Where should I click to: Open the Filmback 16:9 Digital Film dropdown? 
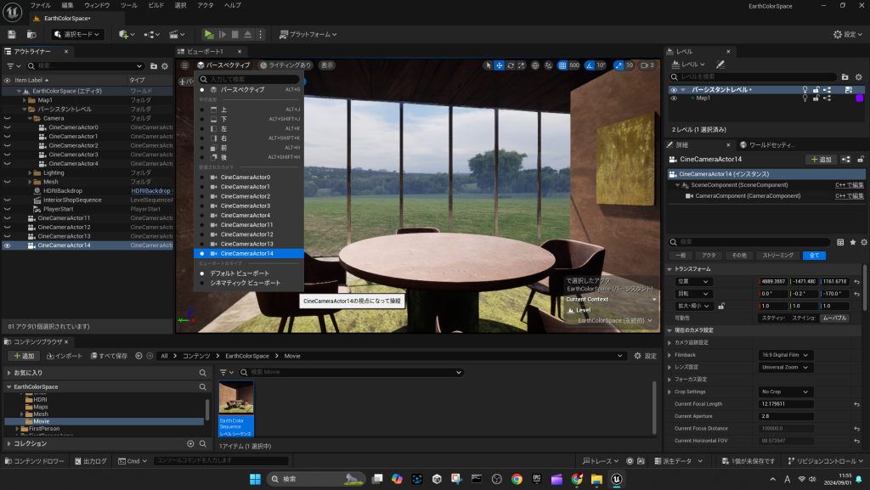pyautogui.click(x=785, y=355)
